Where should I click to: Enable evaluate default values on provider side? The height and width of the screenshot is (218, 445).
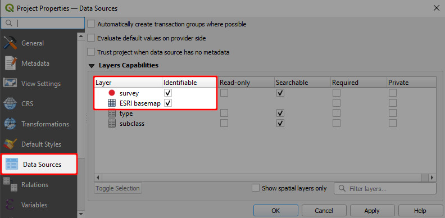click(x=91, y=38)
